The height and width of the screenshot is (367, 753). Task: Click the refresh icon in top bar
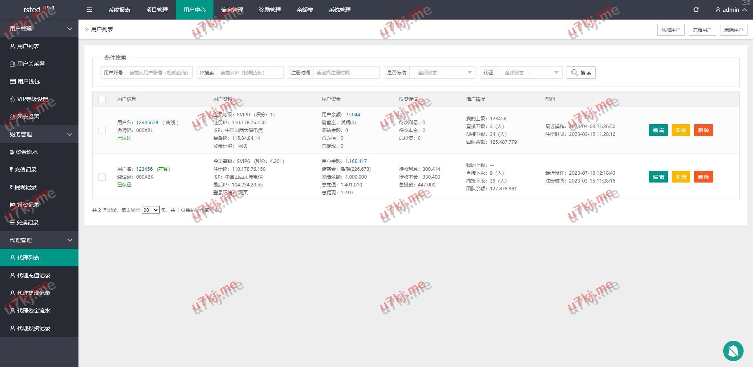[696, 10]
